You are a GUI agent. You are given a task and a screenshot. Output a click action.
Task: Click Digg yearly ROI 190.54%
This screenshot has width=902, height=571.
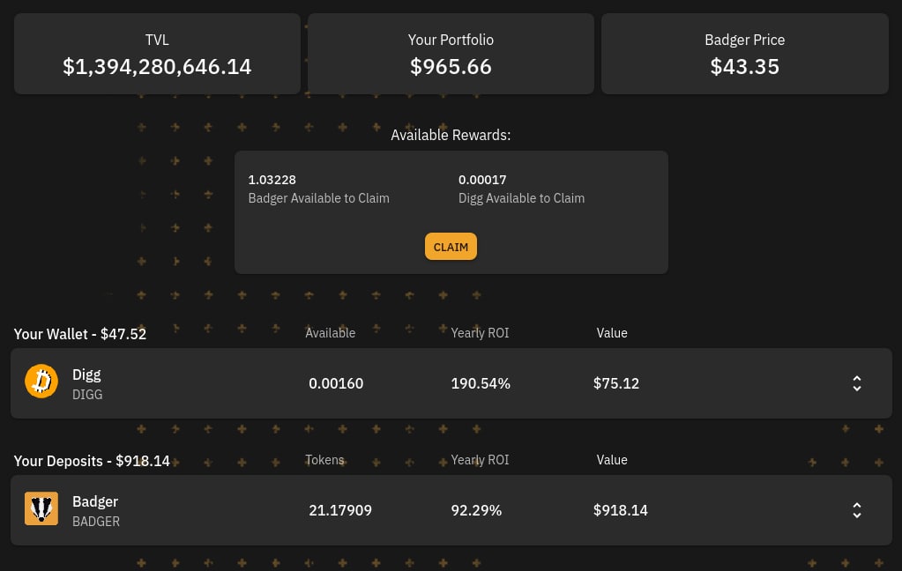[x=481, y=383]
